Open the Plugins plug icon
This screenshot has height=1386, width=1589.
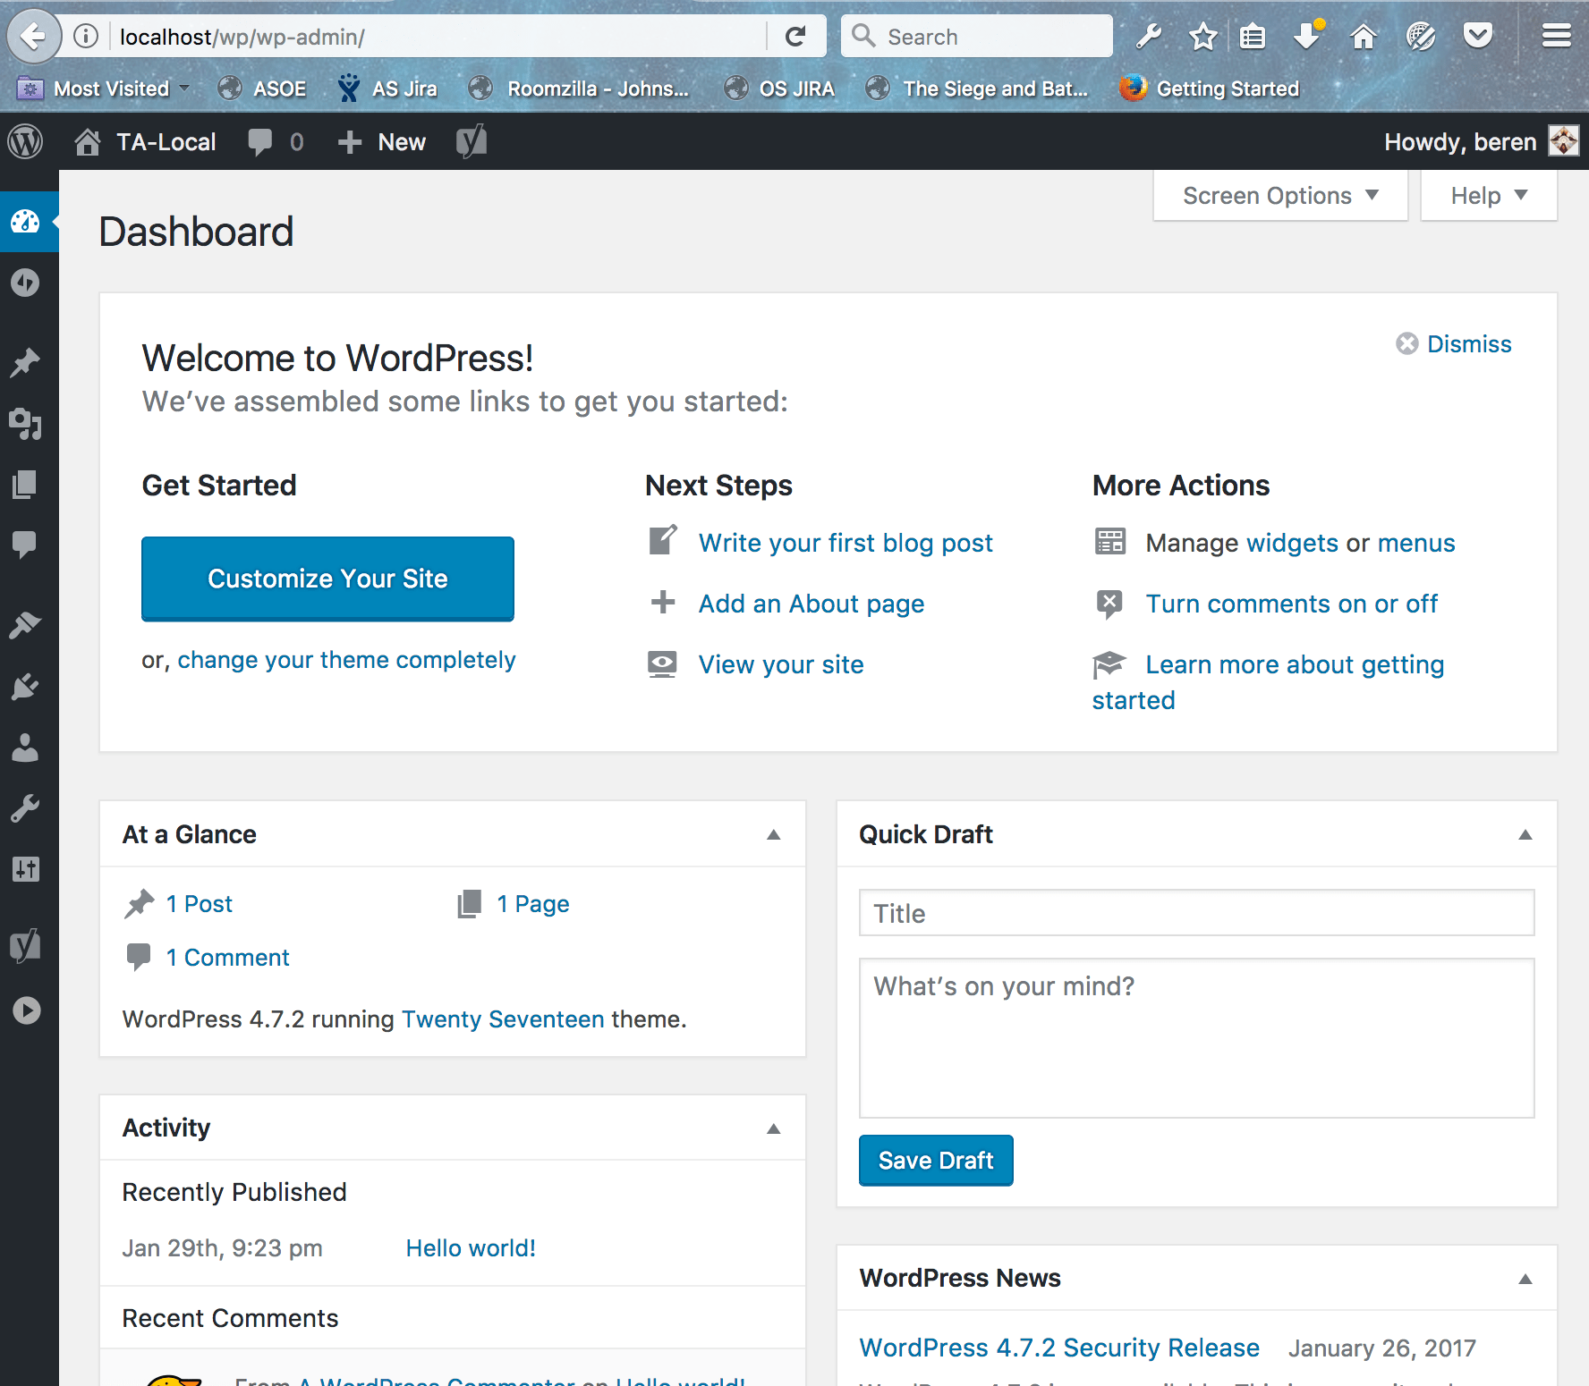(25, 686)
